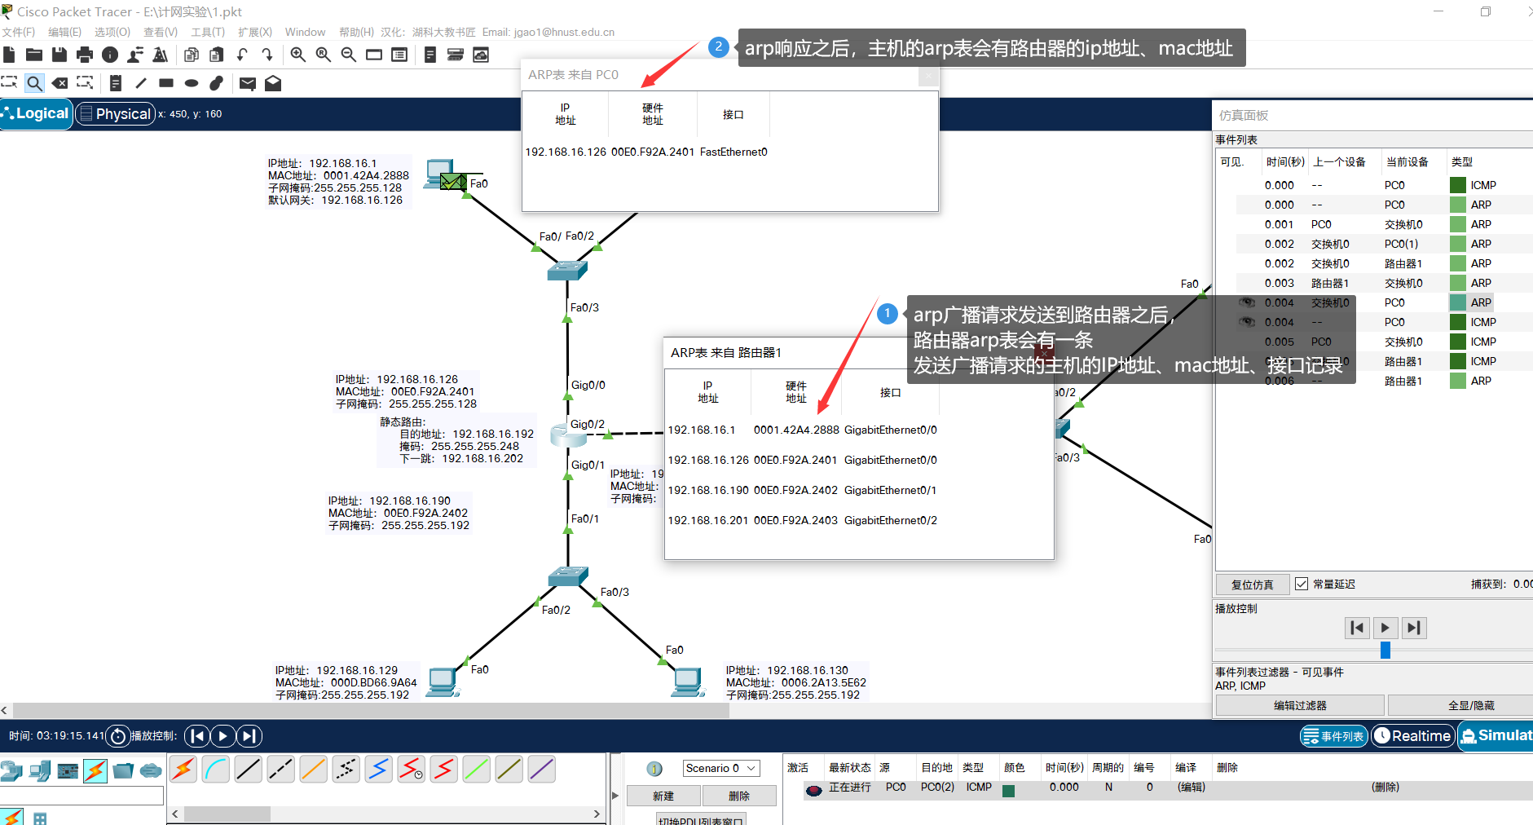The image size is (1533, 825).
Task: Switch to the Physical workspace tab
Action: tap(115, 113)
